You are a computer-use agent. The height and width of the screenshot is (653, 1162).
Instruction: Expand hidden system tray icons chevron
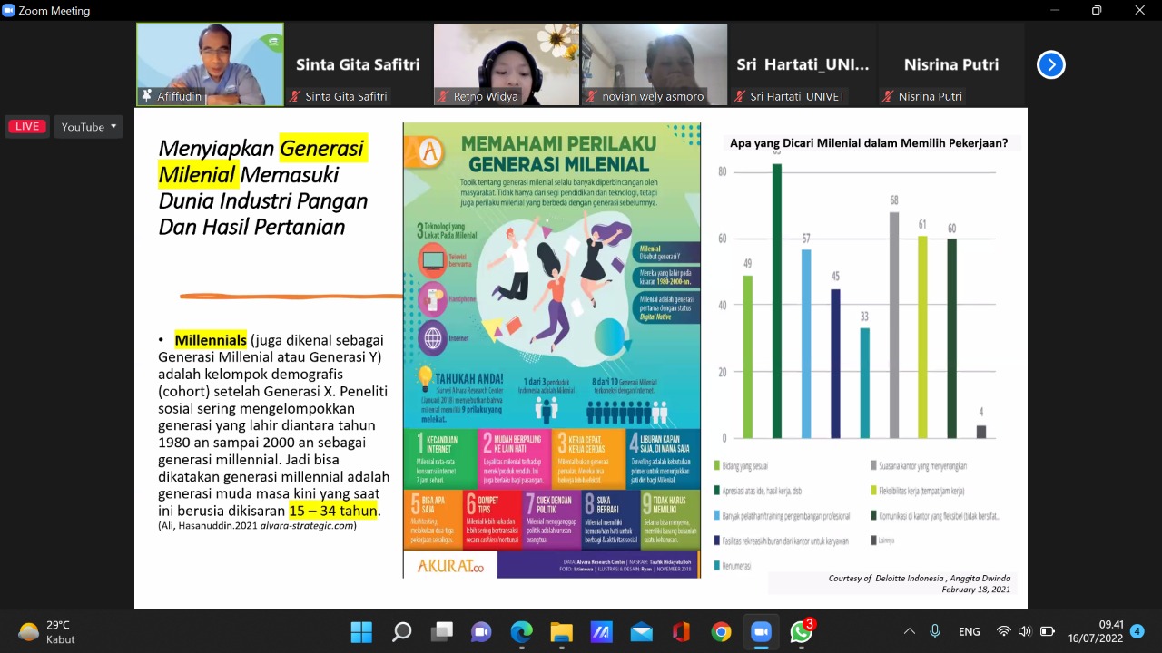910,632
